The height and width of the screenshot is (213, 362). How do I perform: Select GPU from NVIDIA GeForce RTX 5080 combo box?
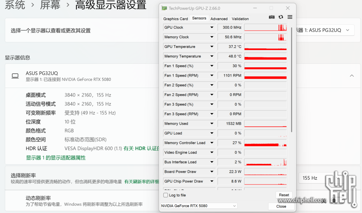tap(199, 206)
